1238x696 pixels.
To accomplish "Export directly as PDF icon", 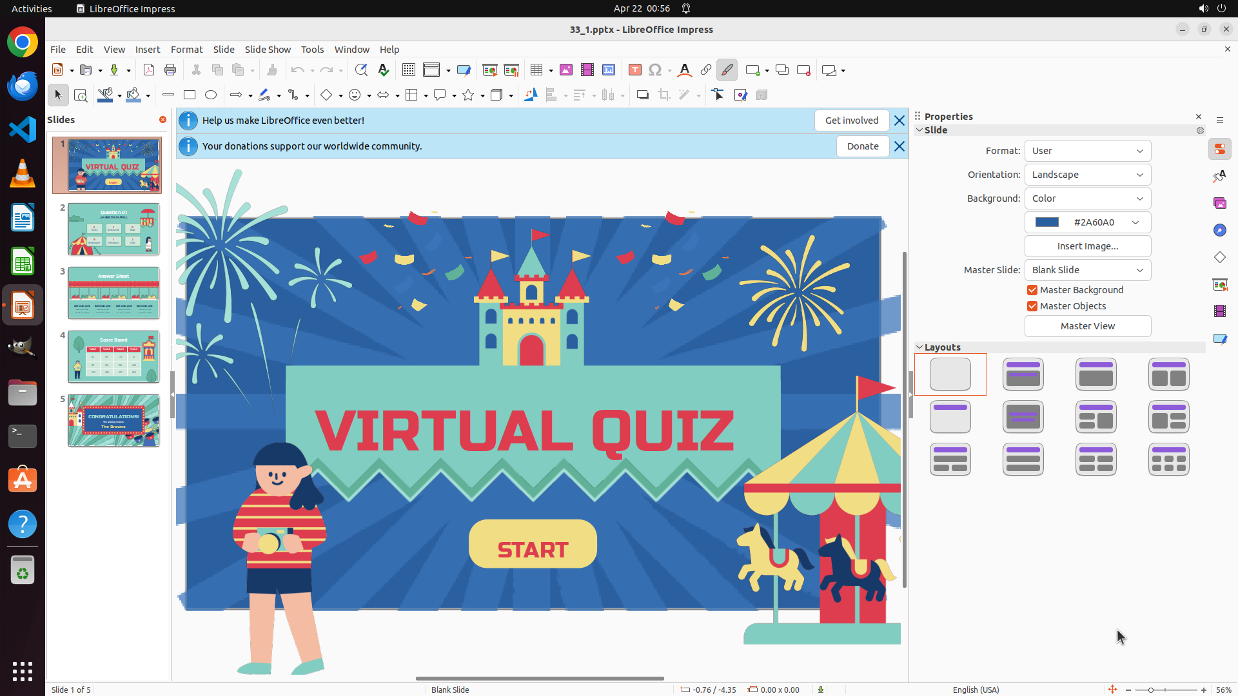I will [149, 70].
